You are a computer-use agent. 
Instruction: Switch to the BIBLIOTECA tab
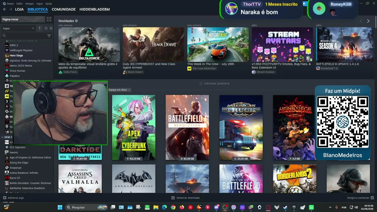(38, 9)
